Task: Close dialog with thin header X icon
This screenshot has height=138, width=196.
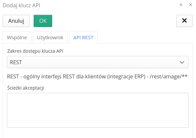Action: pos(190,5)
